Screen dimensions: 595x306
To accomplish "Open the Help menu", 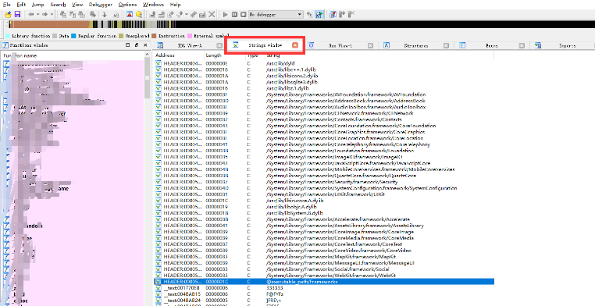I will [176, 5].
